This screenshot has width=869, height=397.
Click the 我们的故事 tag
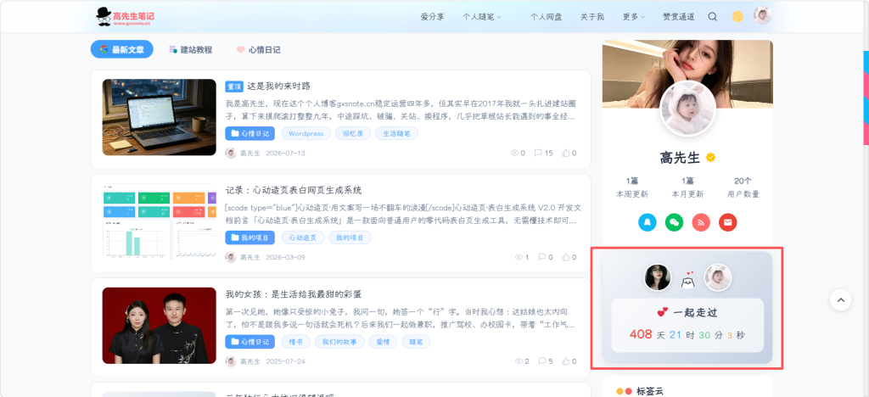click(x=339, y=342)
